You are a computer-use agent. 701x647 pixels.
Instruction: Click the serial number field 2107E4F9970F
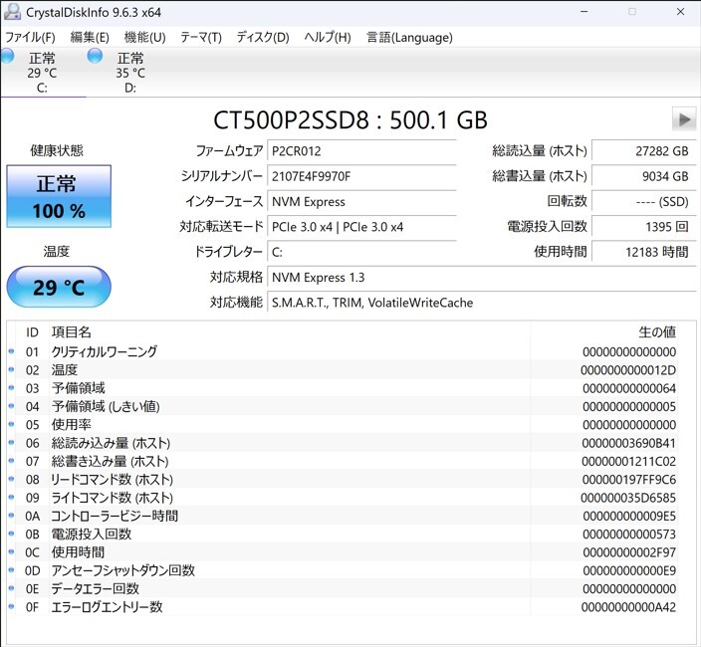coord(361,176)
